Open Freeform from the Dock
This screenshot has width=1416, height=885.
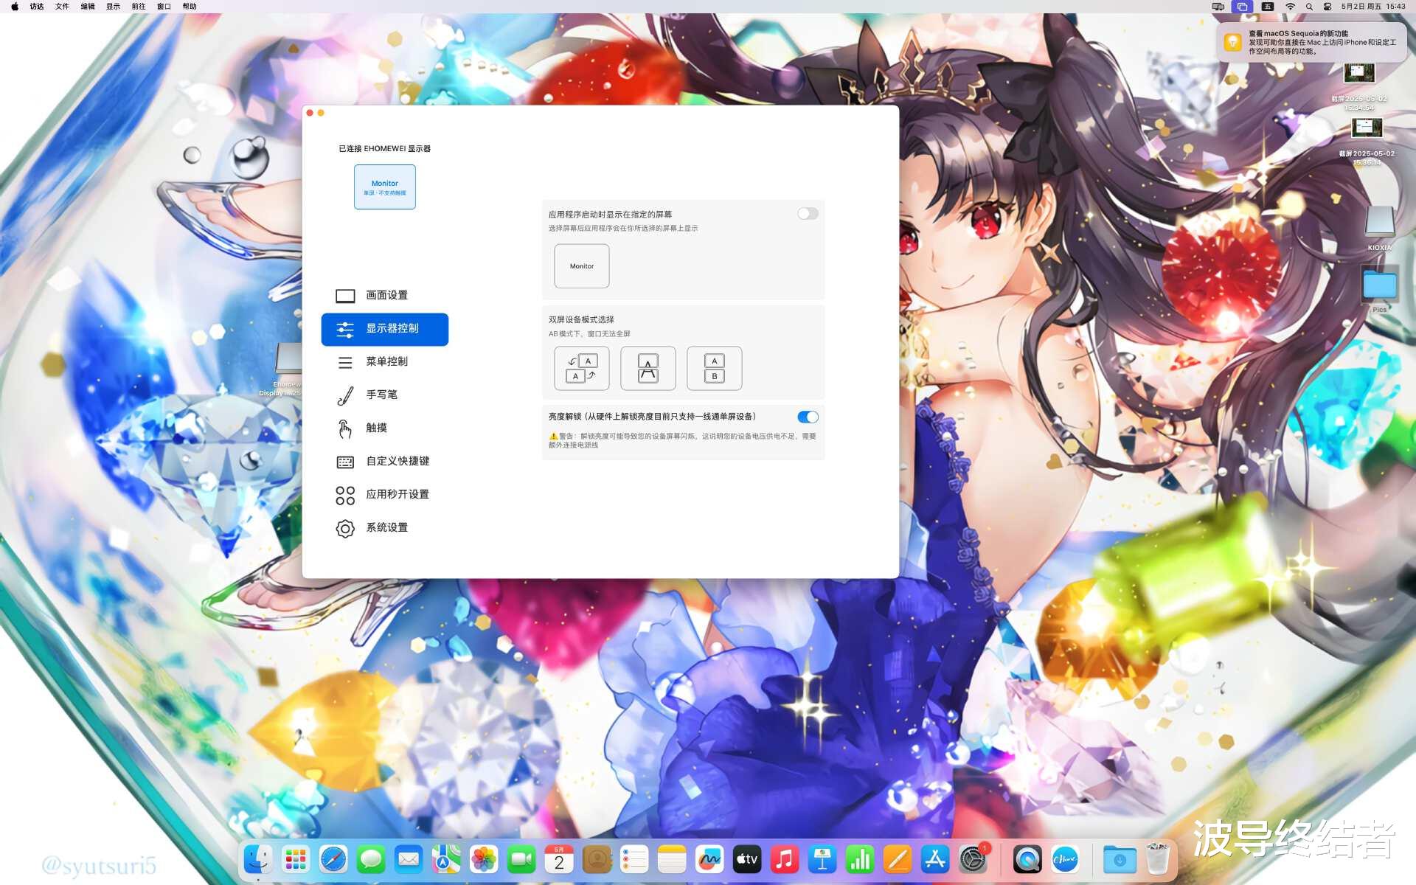[x=709, y=859]
